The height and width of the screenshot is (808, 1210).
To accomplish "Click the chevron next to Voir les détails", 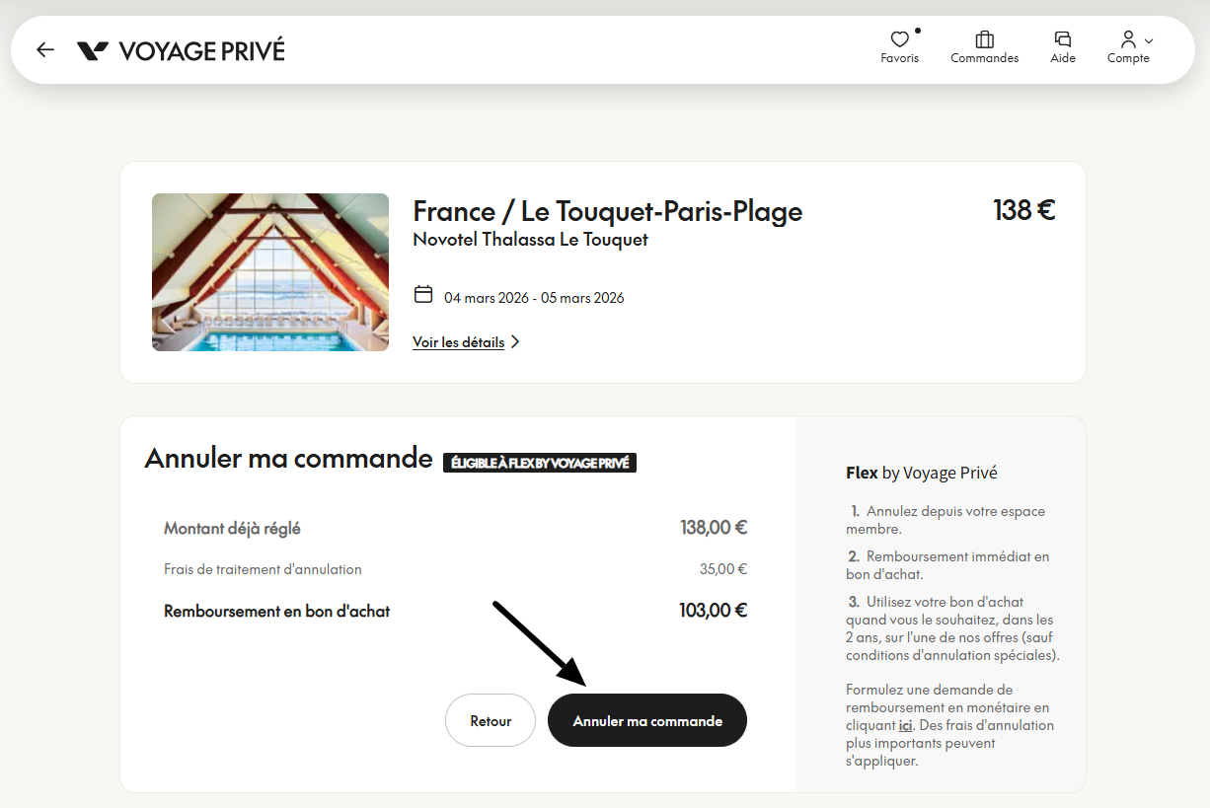I will click(x=515, y=342).
